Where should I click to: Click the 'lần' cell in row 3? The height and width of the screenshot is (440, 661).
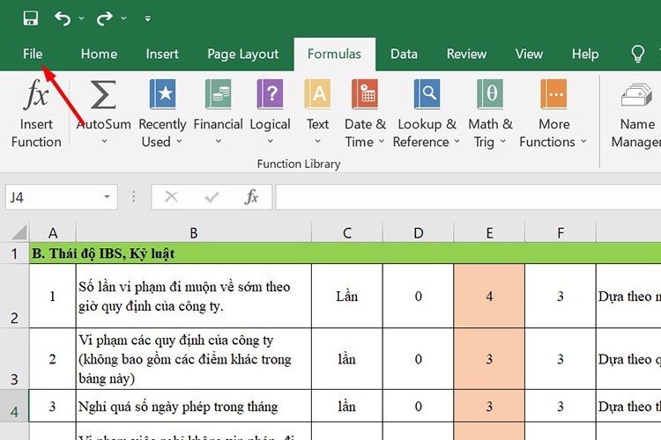click(347, 359)
